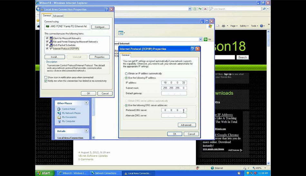Click help icon in TCP/IP Properties title bar
The height and width of the screenshot is (176, 306).
(193, 49)
